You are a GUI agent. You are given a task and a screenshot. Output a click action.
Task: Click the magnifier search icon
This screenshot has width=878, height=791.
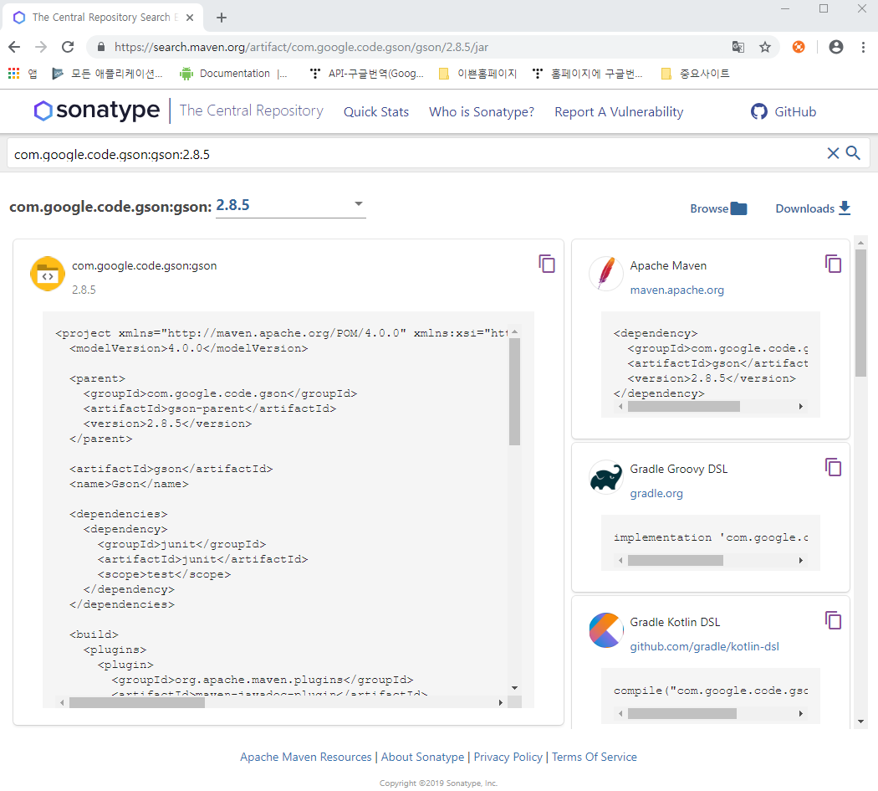point(853,152)
